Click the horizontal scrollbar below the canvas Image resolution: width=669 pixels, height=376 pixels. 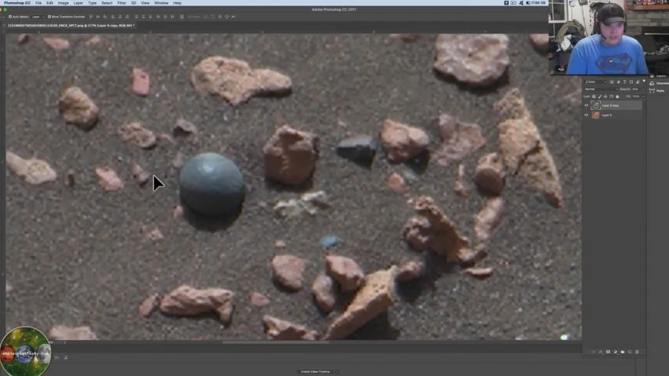click(x=276, y=342)
